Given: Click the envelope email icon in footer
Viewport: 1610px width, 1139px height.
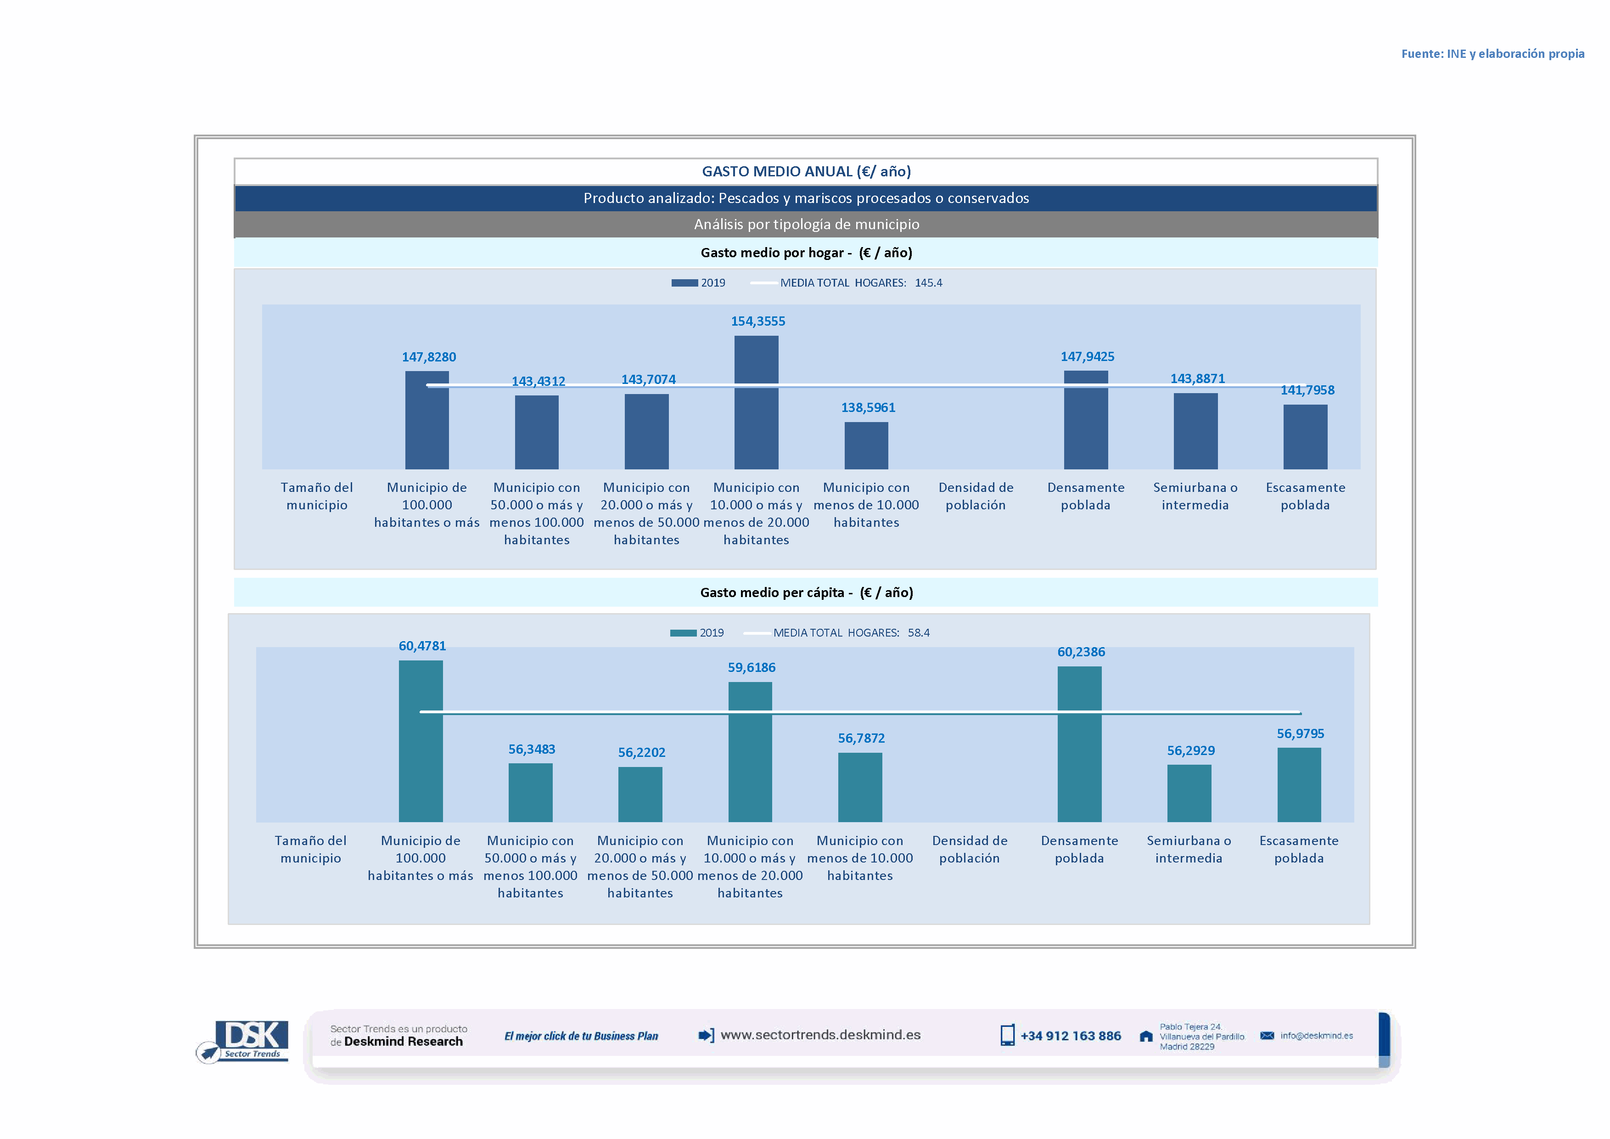Looking at the screenshot, I should pos(1267,1035).
